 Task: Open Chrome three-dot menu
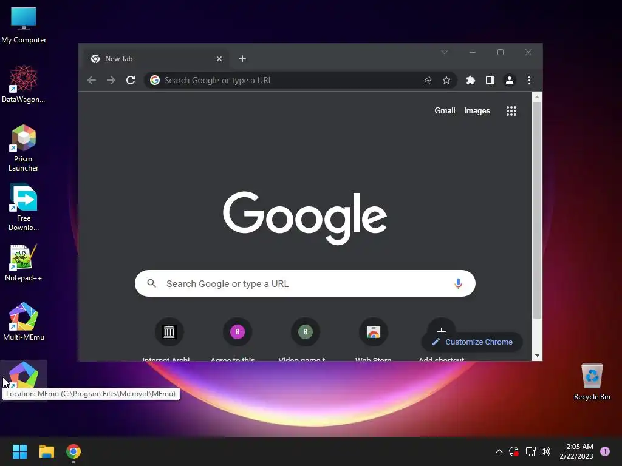tap(529, 81)
